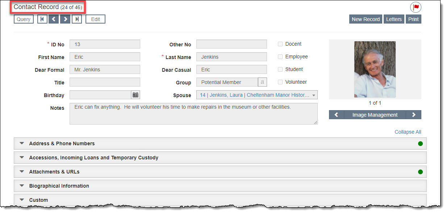Toggle the Employee checkbox
446x213 pixels.
pos(280,57)
